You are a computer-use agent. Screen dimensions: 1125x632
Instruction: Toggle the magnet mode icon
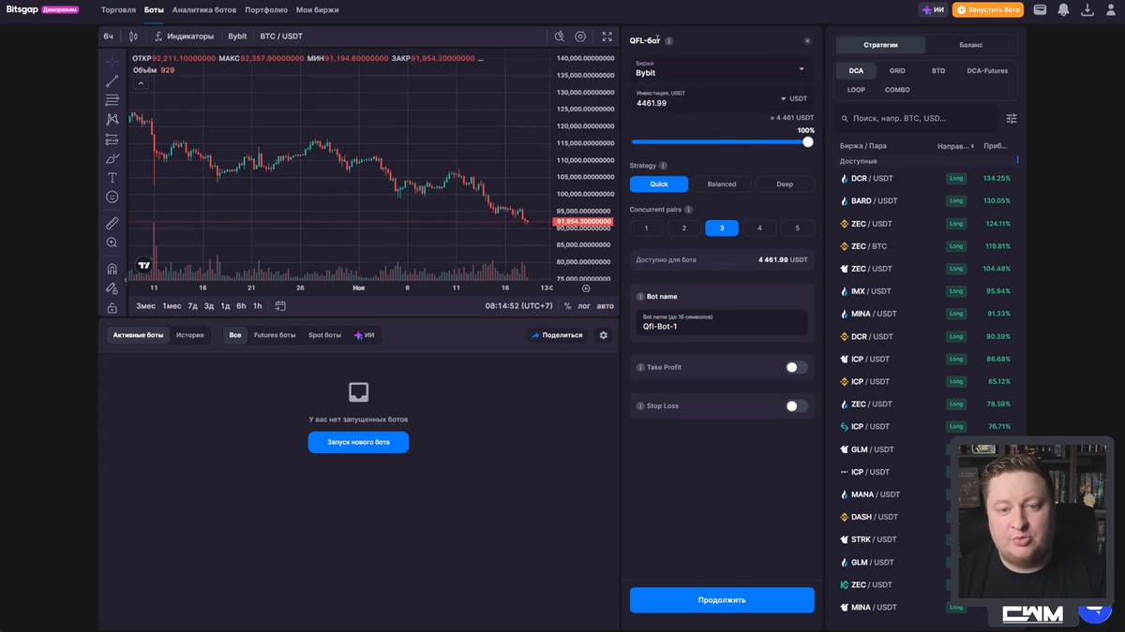(112, 269)
